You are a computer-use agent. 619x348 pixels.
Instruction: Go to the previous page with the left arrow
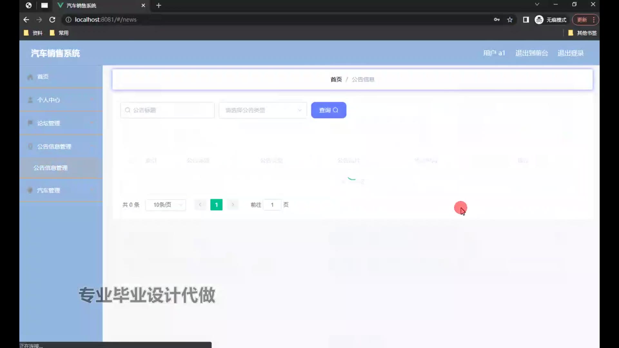pyautogui.click(x=200, y=205)
